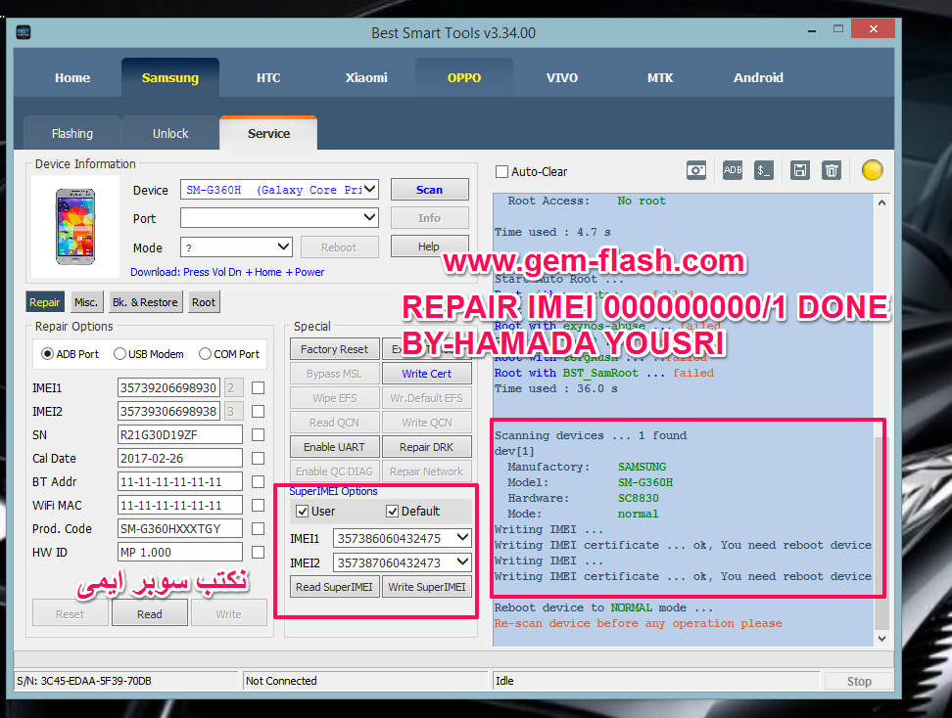The height and width of the screenshot is (718, 952).
Task: Click the Enable UART button
Action: (335, 447)
